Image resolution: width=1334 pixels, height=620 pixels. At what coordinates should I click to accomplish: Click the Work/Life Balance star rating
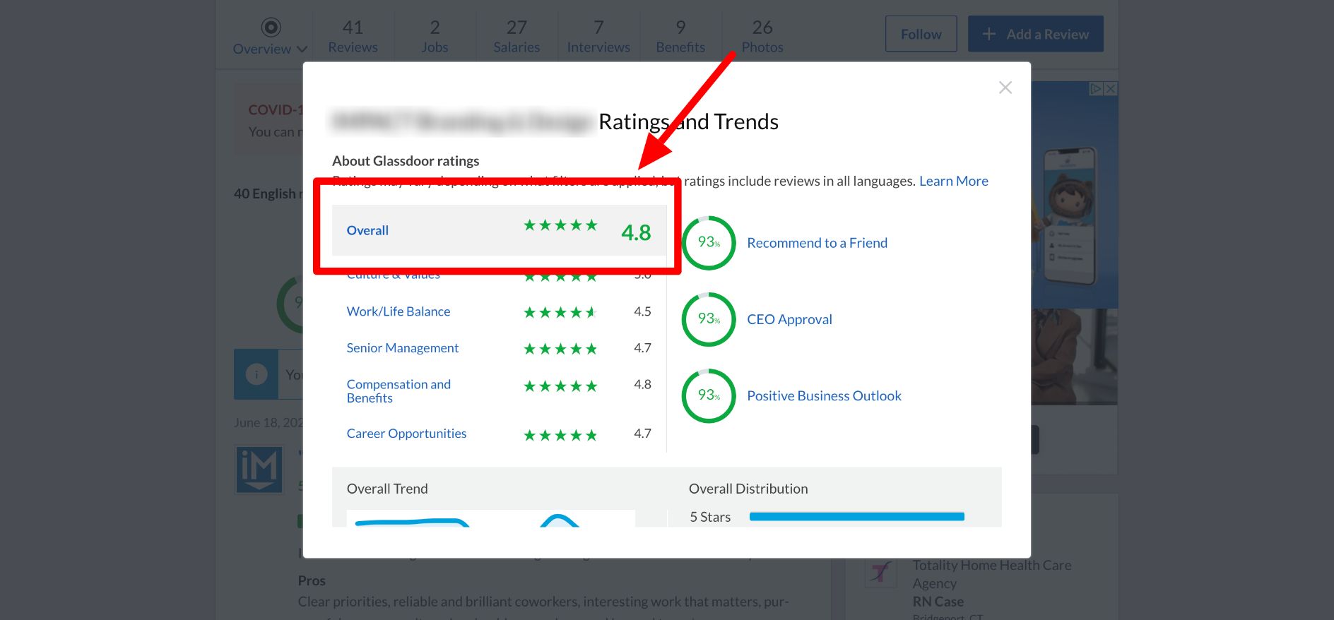pyautogui.click(x=560, y=312)
